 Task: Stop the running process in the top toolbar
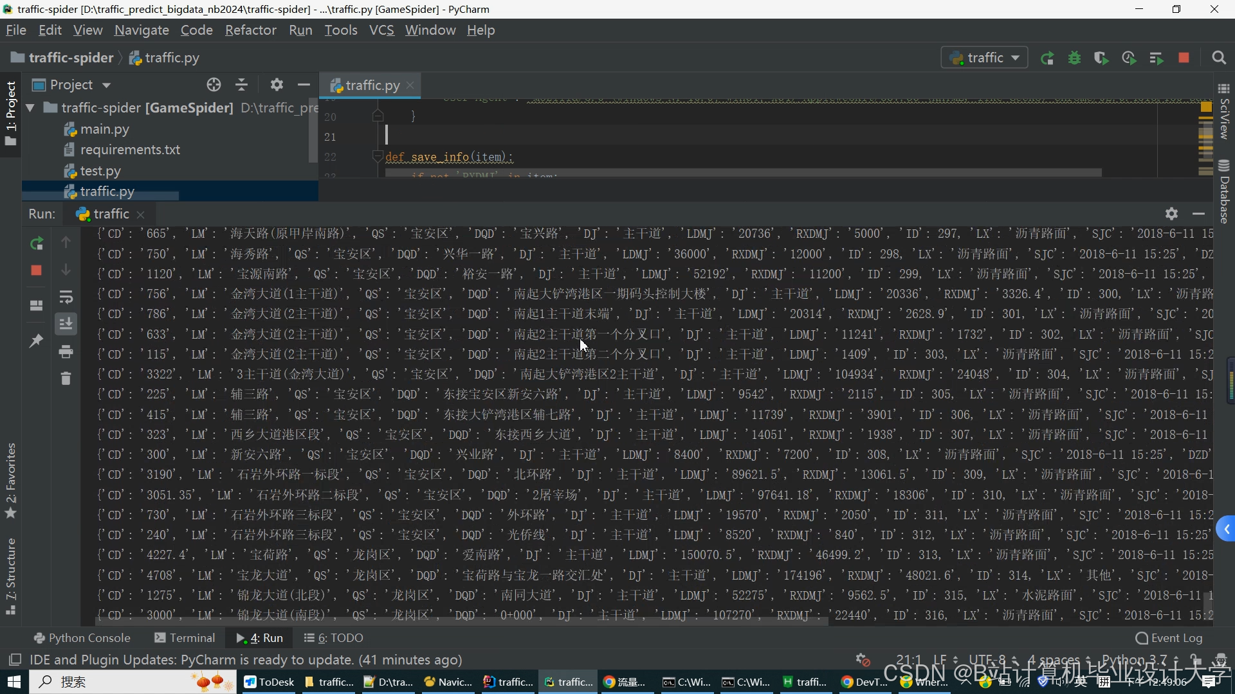pos(1184,58)
